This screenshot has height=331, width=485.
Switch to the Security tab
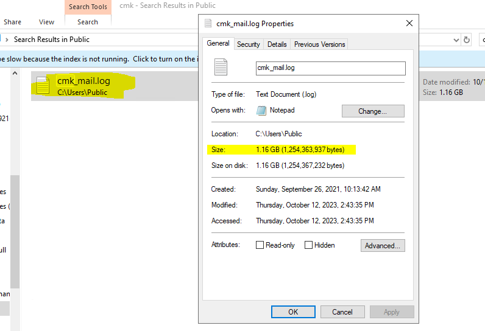[248, 44]
